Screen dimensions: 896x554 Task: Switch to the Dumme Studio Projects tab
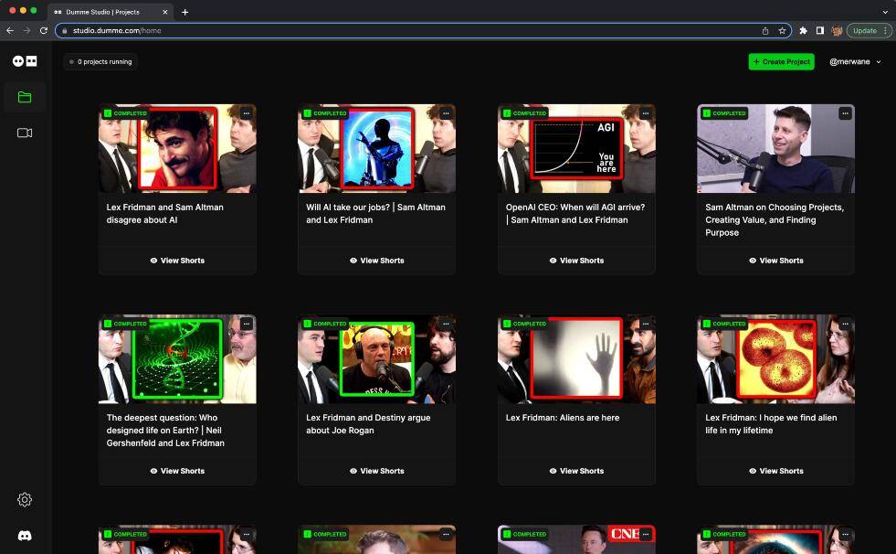click(103, 12)
